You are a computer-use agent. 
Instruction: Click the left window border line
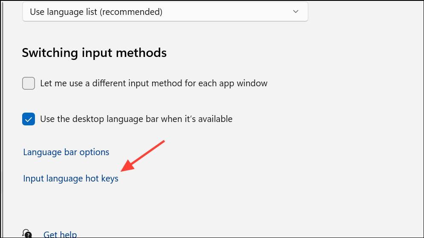click(x=3, y=119)
